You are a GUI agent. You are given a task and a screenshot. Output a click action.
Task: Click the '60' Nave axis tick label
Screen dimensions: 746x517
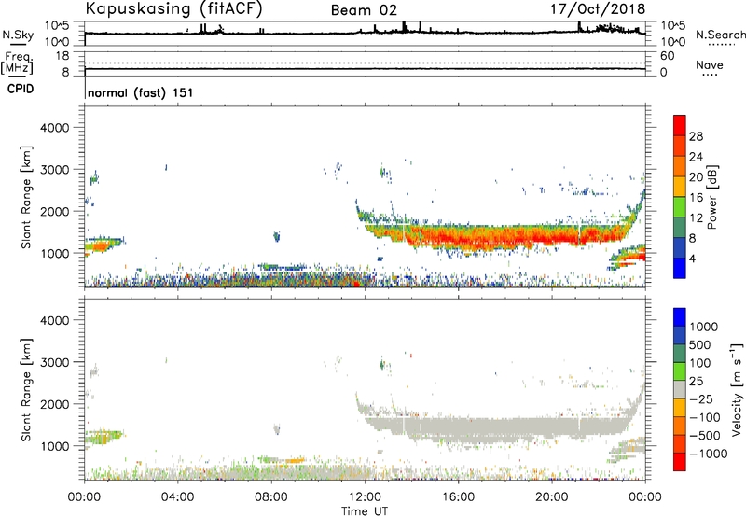pos(667,56)
